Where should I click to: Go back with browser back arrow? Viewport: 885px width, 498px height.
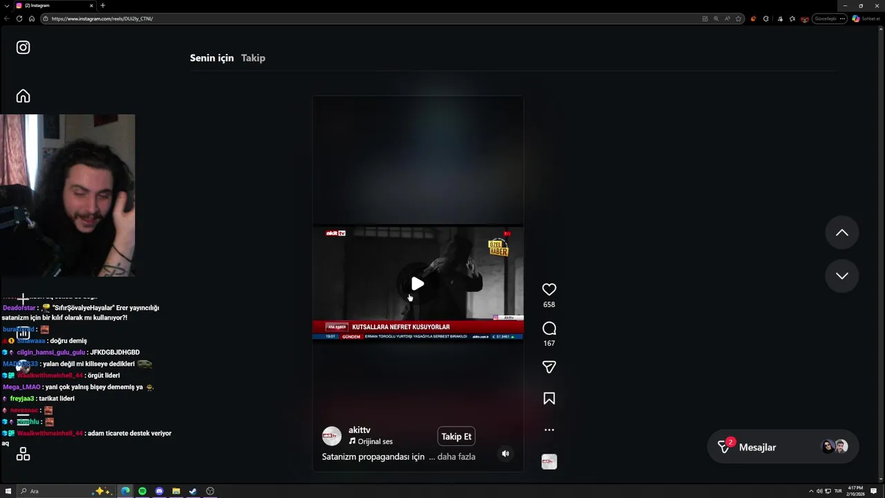coord(7,19)
